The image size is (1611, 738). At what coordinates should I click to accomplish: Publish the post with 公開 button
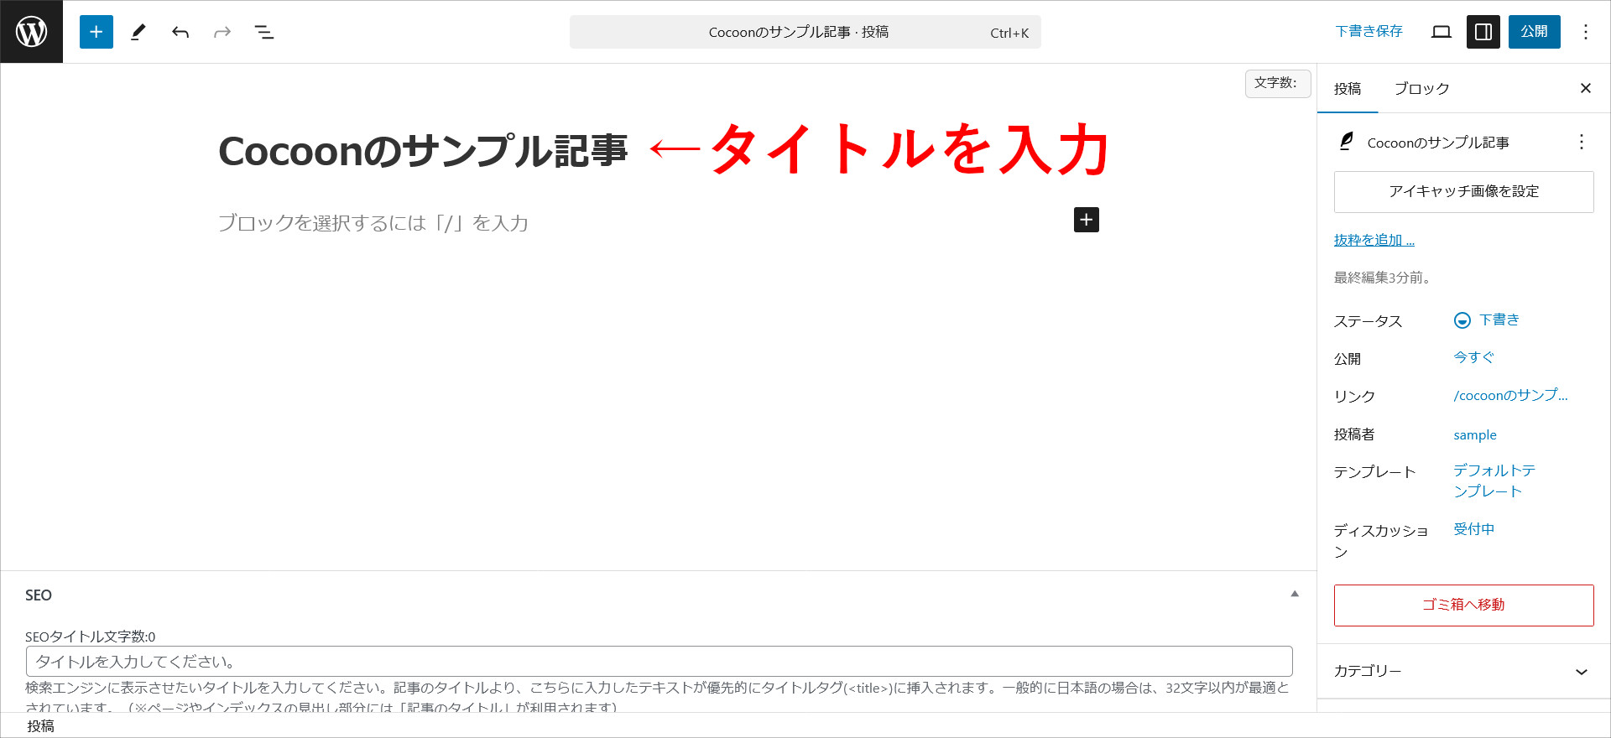[x=1535, y=32]
